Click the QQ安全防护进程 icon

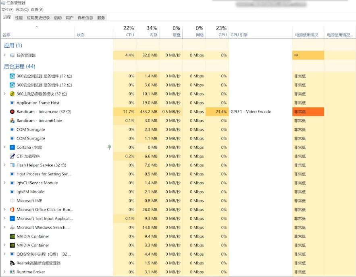click(12, 254)
